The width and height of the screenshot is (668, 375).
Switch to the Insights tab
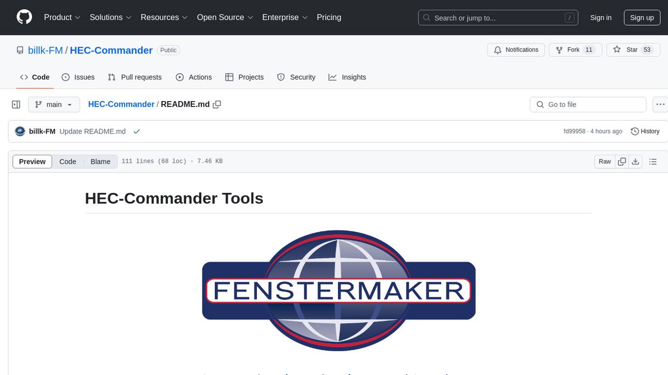click(347, 77)
